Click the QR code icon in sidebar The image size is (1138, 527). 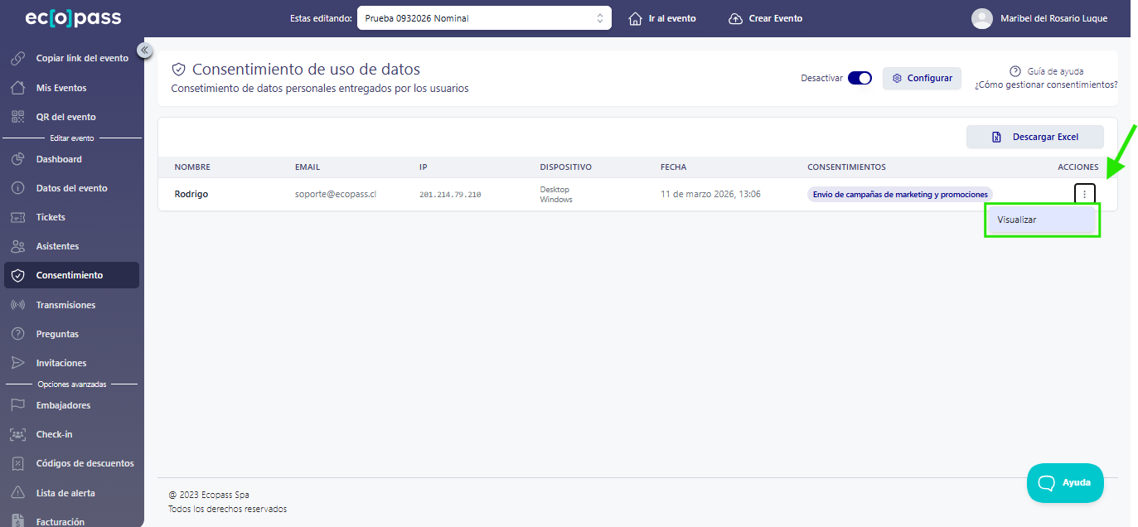tap(17, 117)
